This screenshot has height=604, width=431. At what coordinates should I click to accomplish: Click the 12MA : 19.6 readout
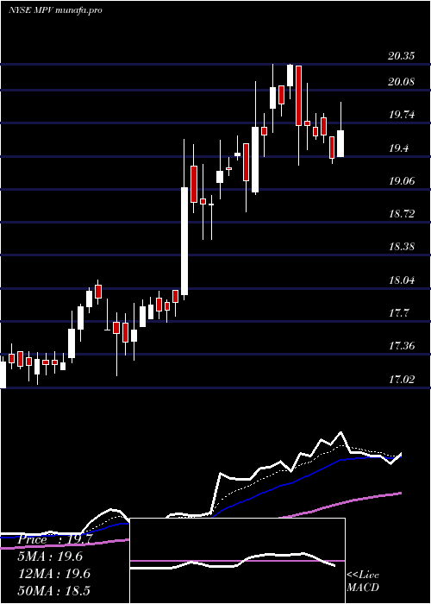(54, 574)
